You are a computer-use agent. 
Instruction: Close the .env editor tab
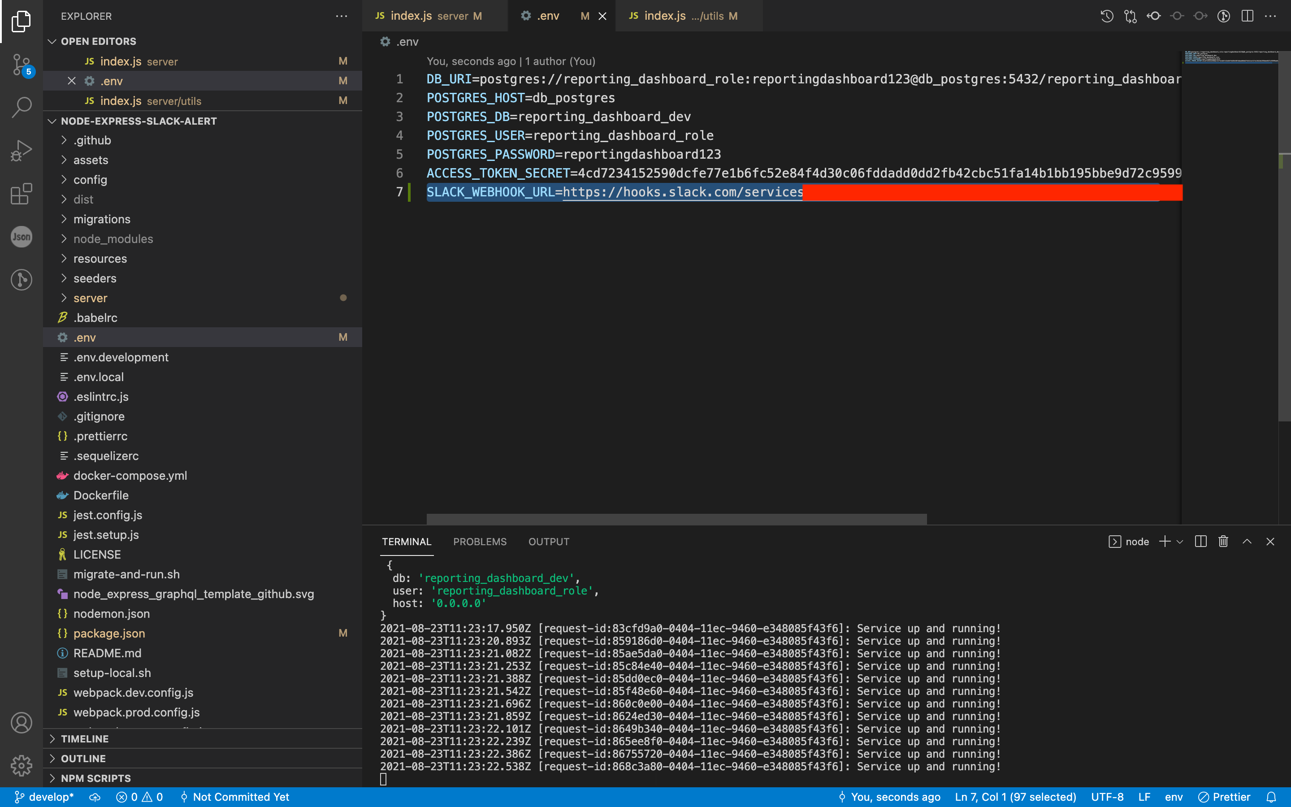(x=602, y=16)
